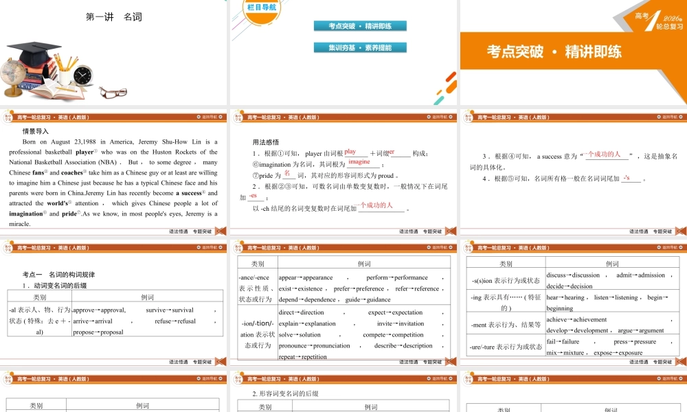Go to 专题突破 from the 考点一 slide footer
Viewport: 687px width, 412px height.
pos(203,362)
